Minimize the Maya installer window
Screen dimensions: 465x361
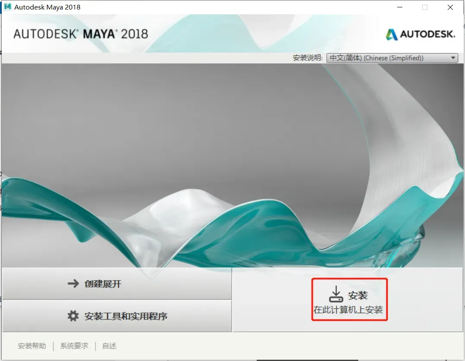400,7
